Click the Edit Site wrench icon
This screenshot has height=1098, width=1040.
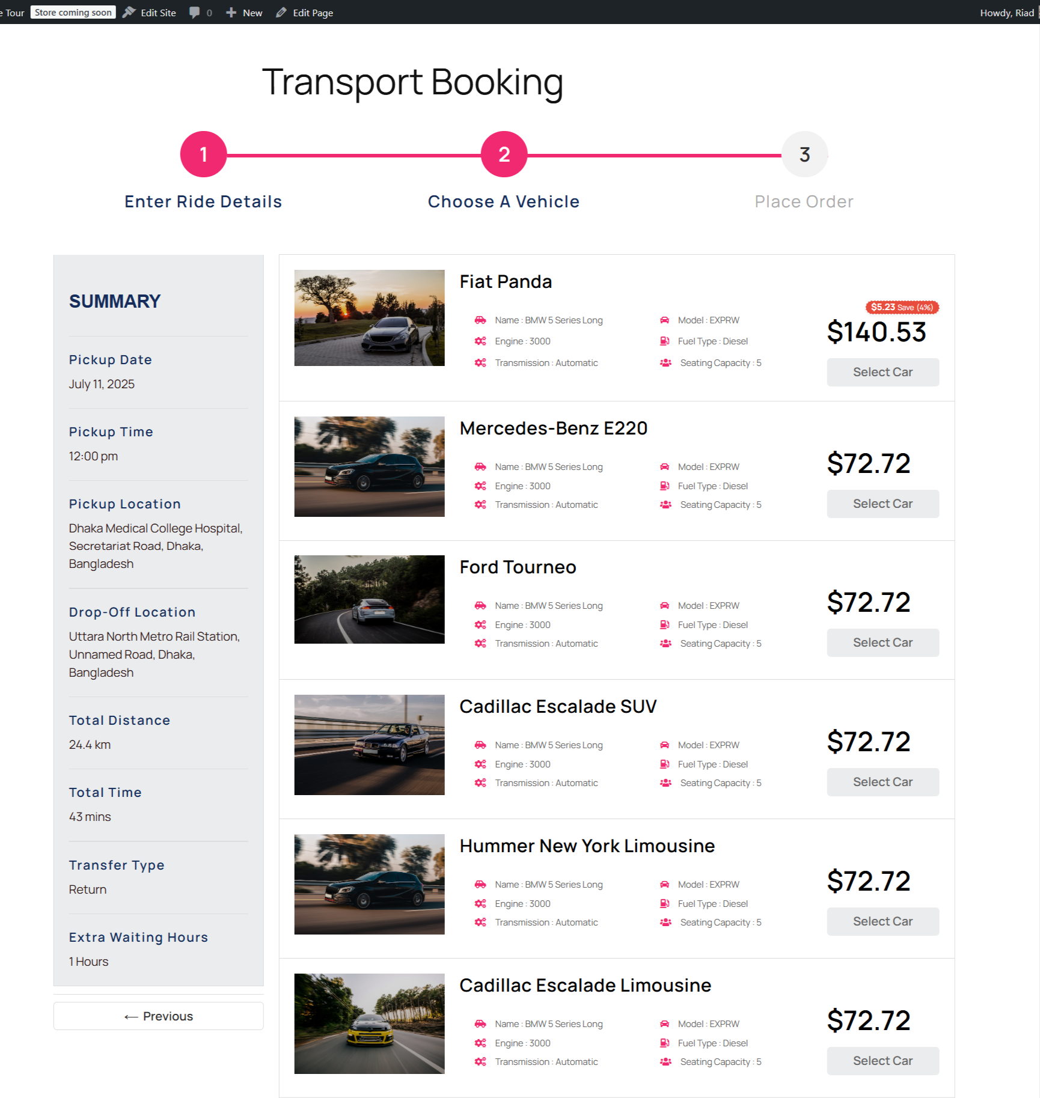[129, 13]
